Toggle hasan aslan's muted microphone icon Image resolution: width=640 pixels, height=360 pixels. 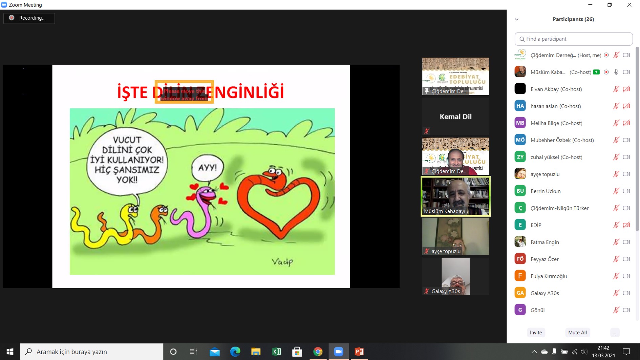(616, 106)
